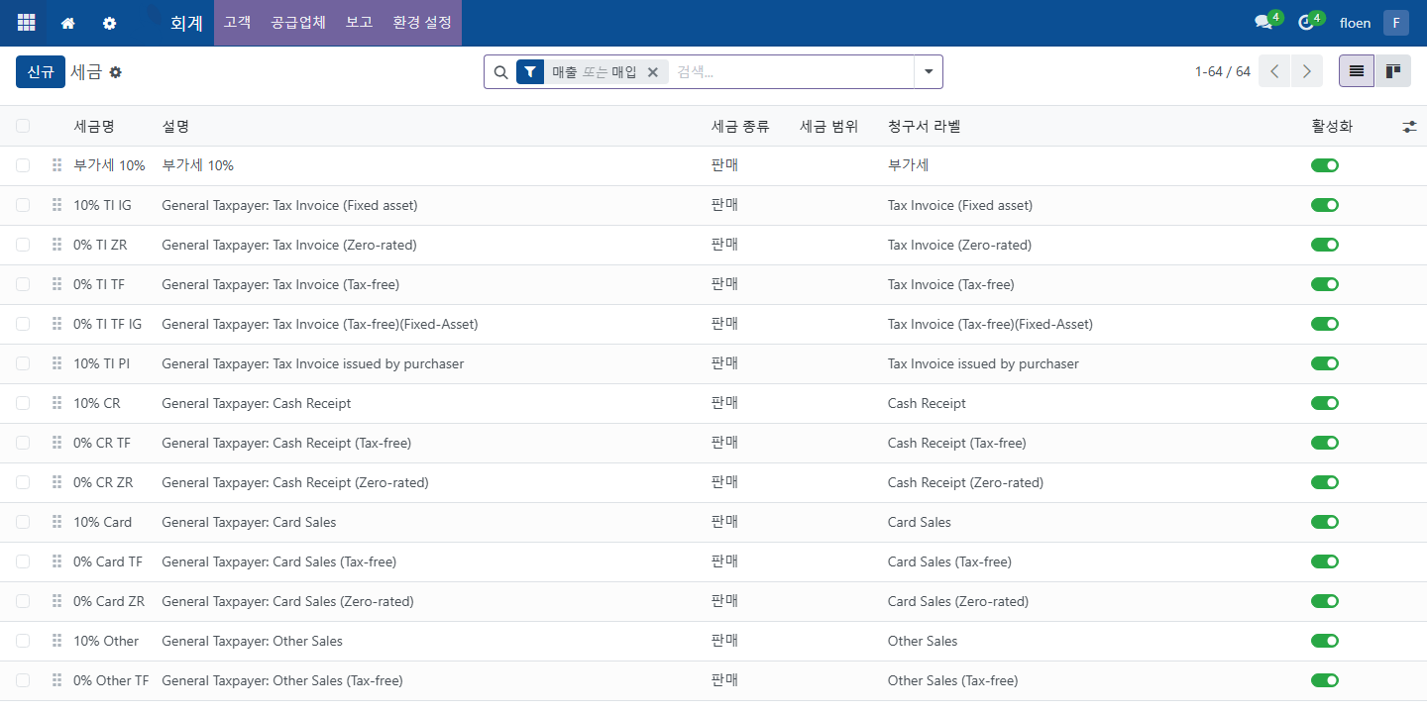
Task: Check the 0% CR TF row checkbox
Action: click(x=23, y=443)
